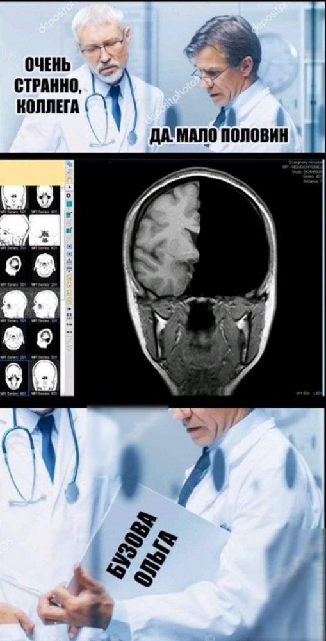Click the printer-like icon in the vertical toolbar

click(x=69, y=262)
